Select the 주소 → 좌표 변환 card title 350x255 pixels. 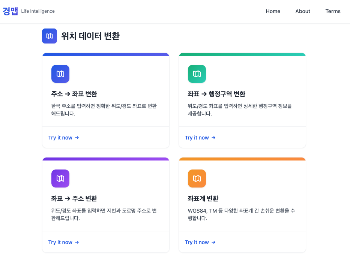(x=74, y=94)
